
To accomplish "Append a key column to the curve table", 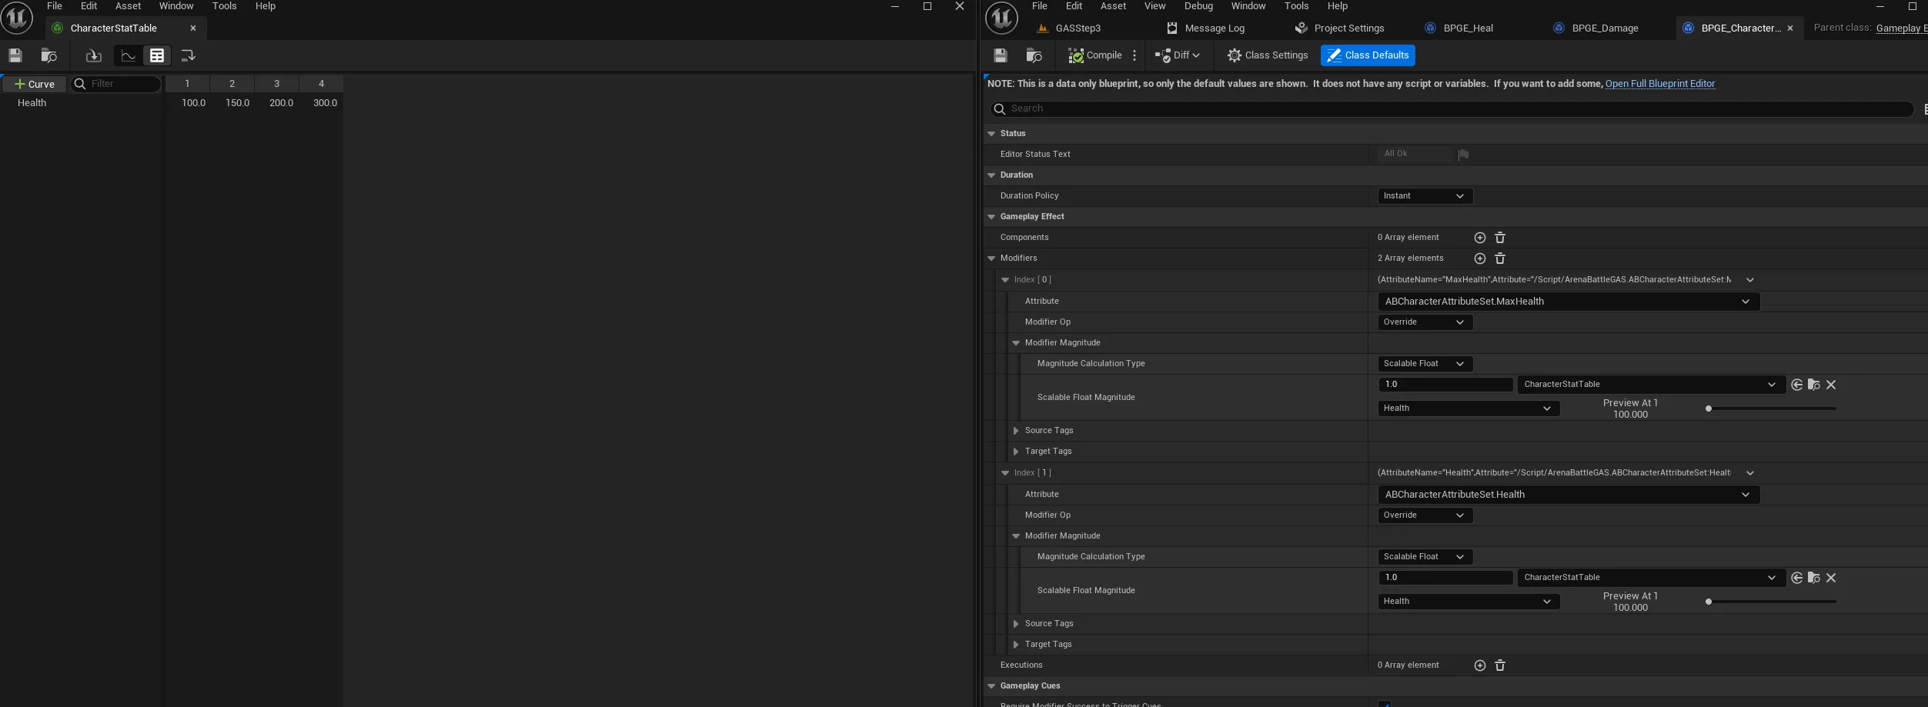I will click(x=188, y=55).
